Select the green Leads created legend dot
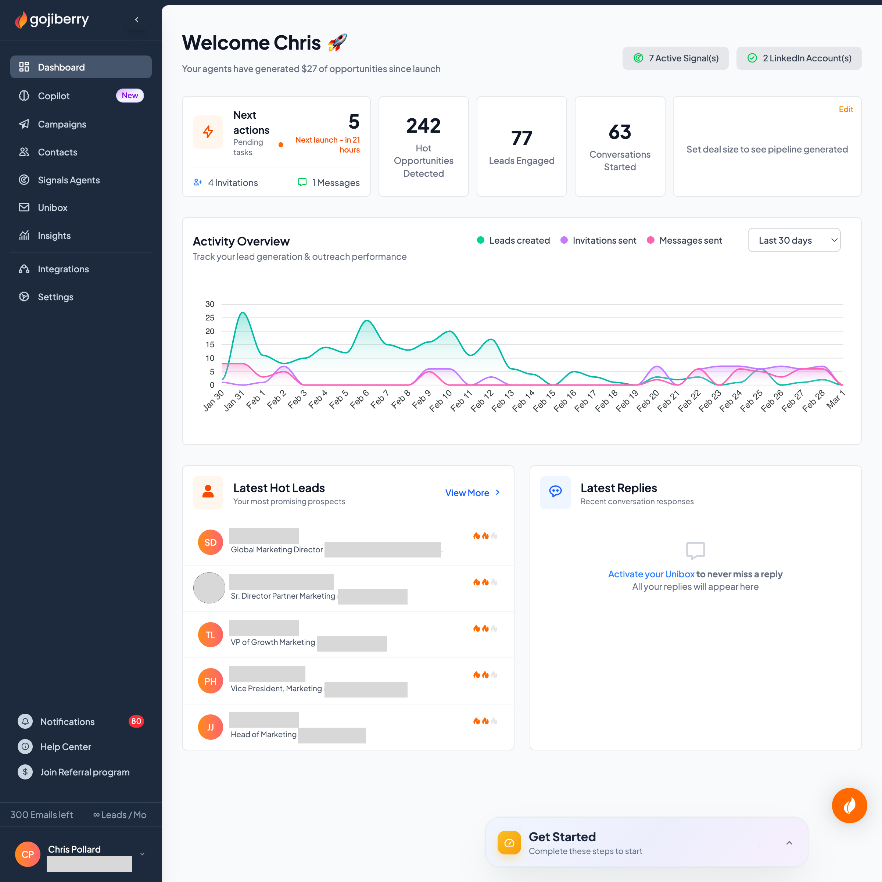Image resolution: width=882 pixels, height=882 pixels. click(480, 240)
